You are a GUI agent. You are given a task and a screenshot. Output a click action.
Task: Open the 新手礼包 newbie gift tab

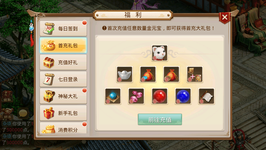pyautogui.click(x=63, y=113)
